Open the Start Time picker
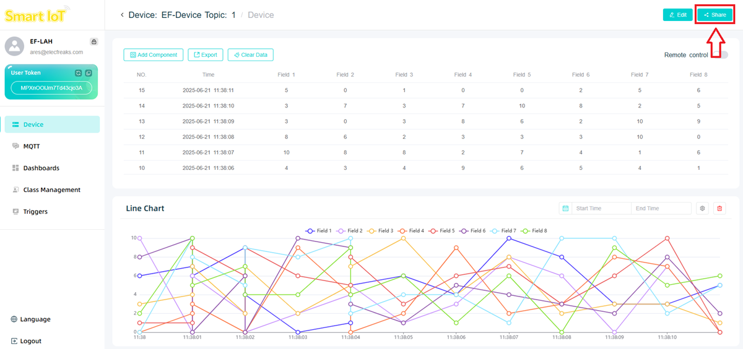Screen dimensions: 743x349 point(601,209)
